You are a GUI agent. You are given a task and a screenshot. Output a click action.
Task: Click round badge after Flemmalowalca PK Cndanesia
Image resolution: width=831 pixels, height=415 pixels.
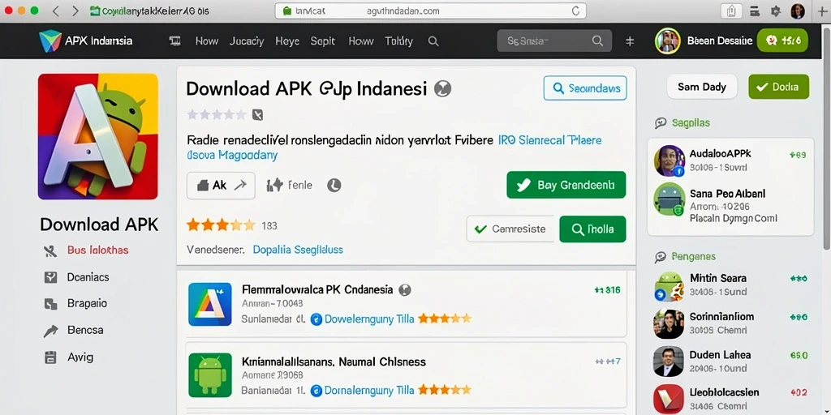click(405, 289)
